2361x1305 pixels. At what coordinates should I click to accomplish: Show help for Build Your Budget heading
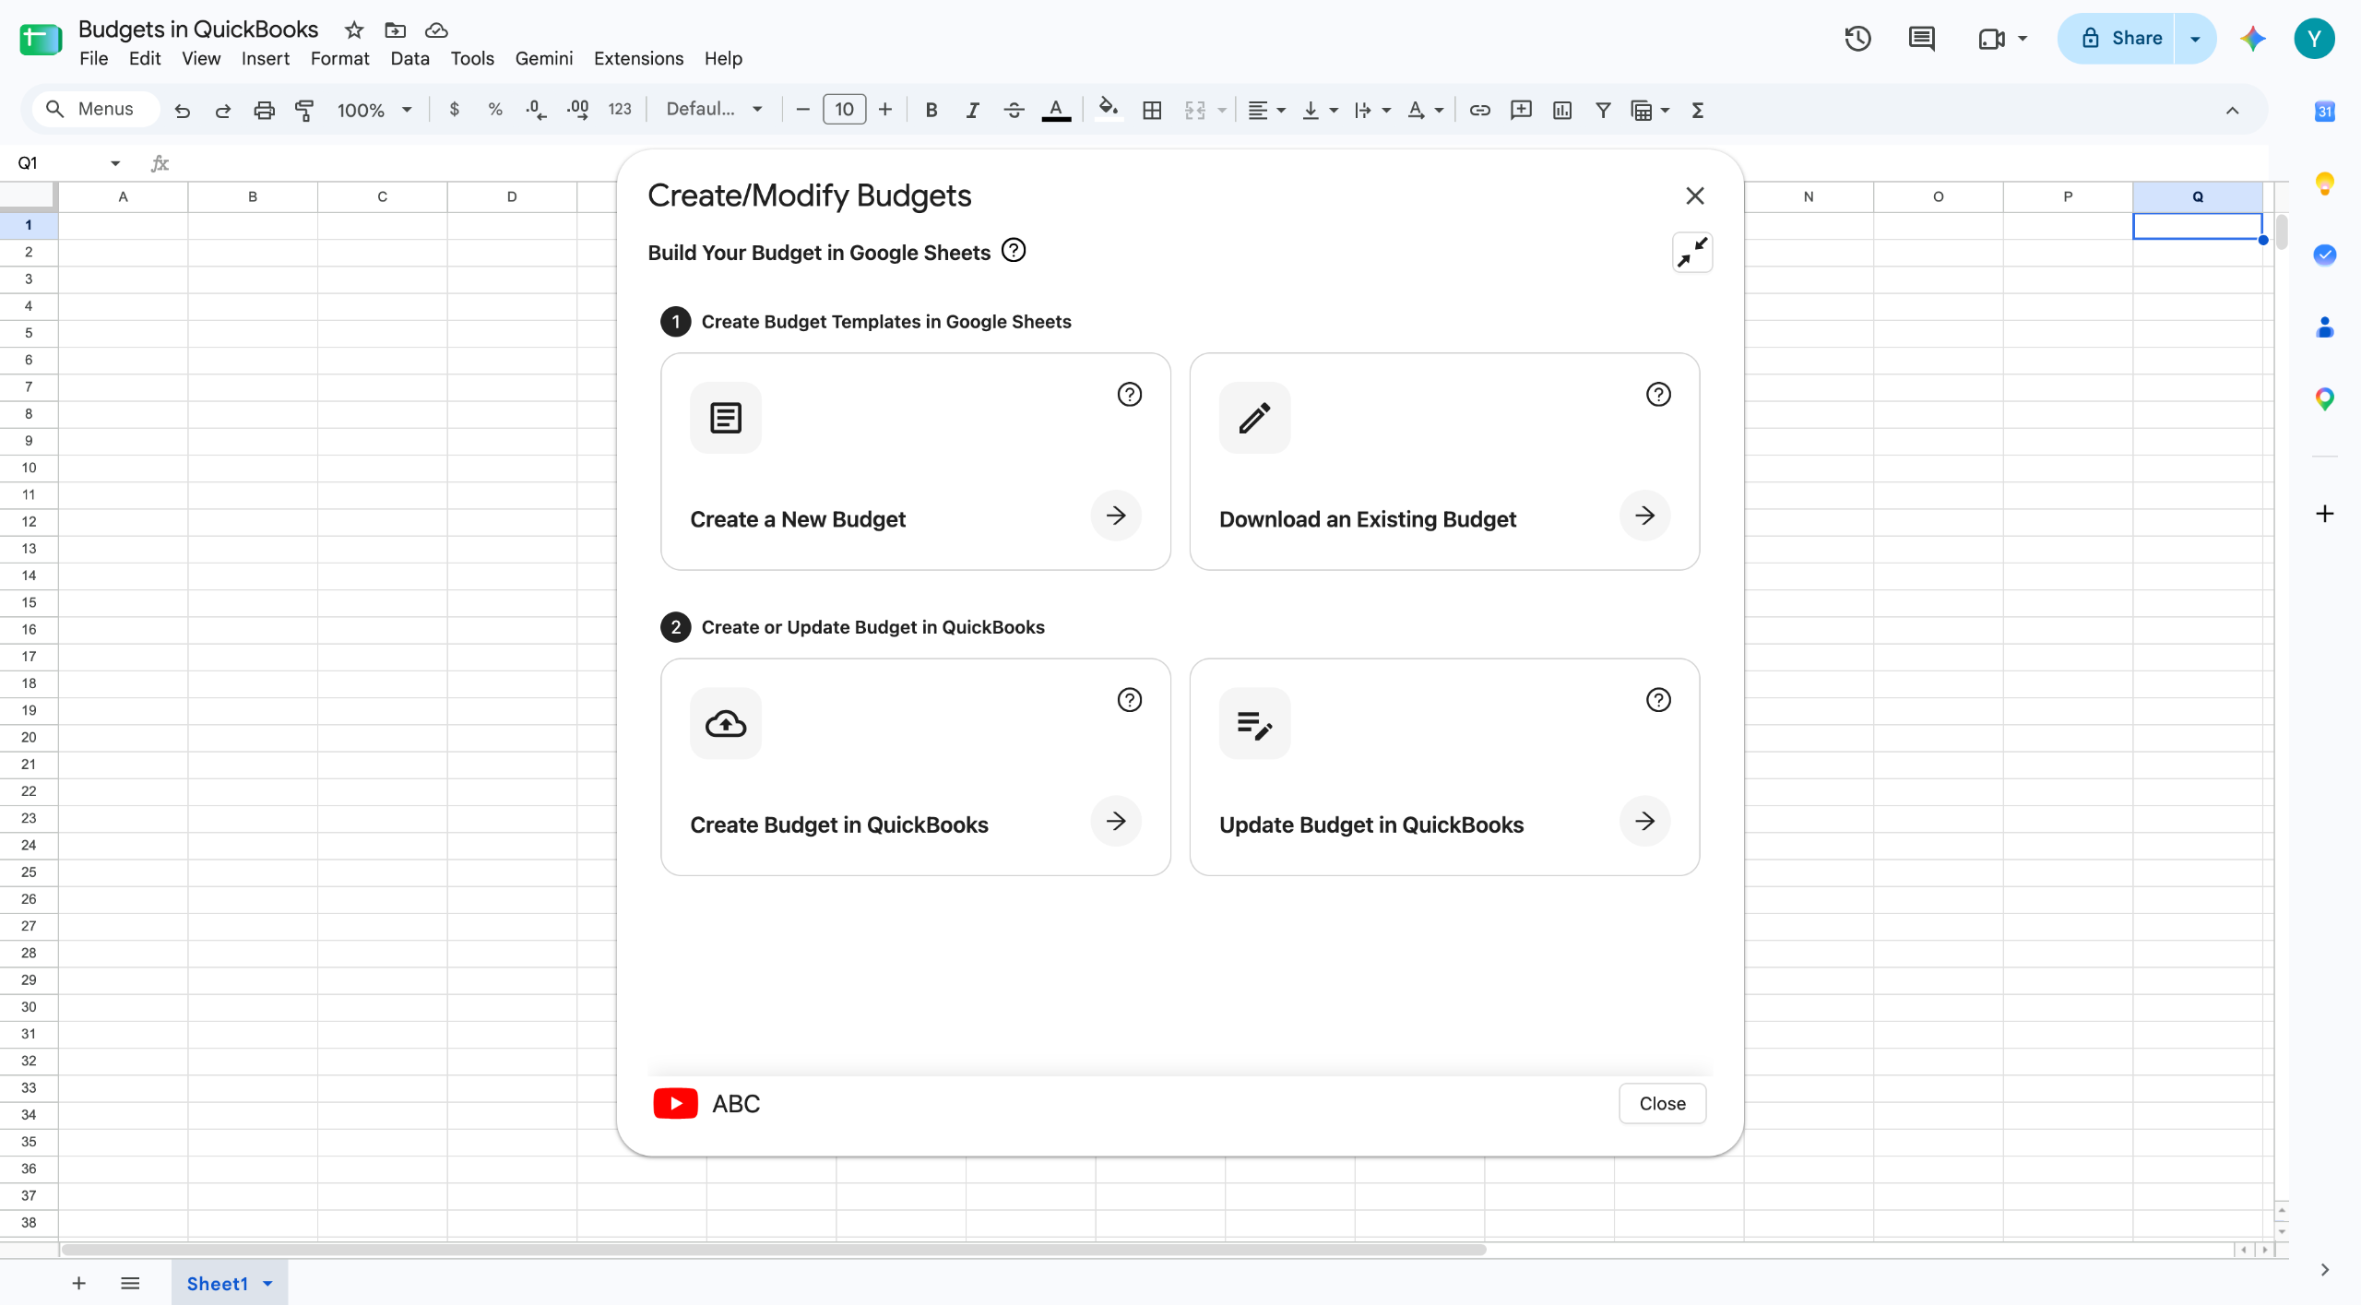tap(1014, 251)
